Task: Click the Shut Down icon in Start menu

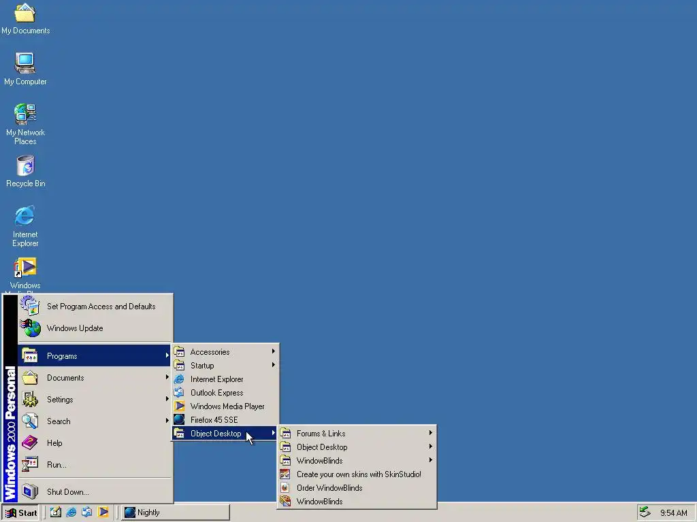Action: tap(30, 491)
